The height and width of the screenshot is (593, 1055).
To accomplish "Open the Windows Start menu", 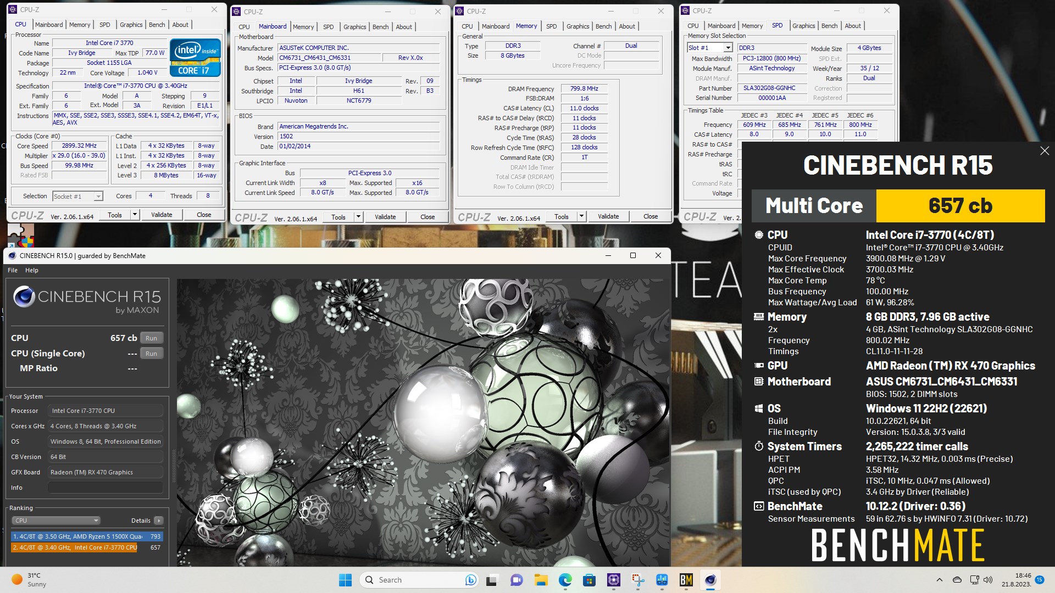I will point(345,580).
